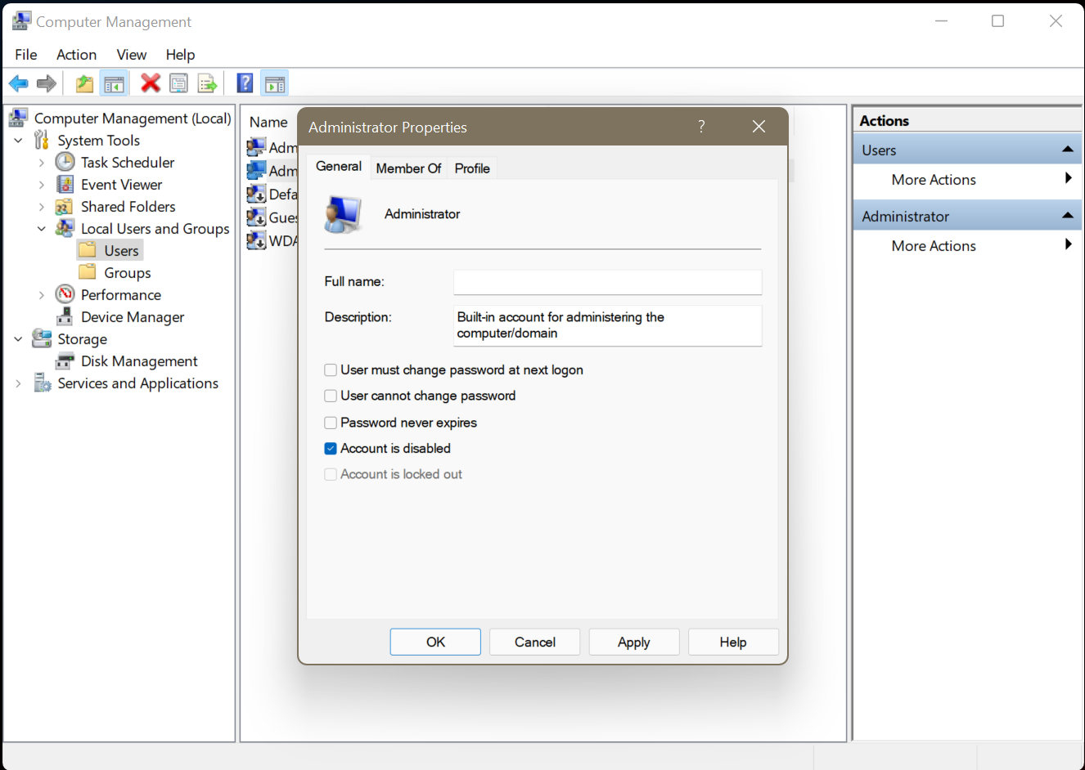Viewport: 1085px width, 770px height.
Task: Click the Apply button
Action: pyautogui.click(x=634, y=642)
